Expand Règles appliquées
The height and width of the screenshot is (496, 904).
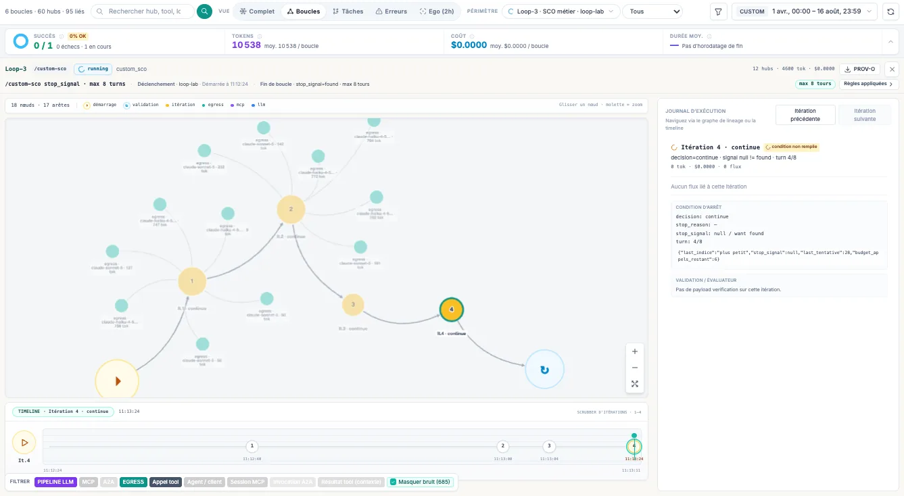pyautogui.click(x=869, y=84)
